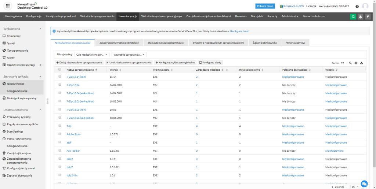Open the help question mark icon
The image size is (376, 189).
357,6
